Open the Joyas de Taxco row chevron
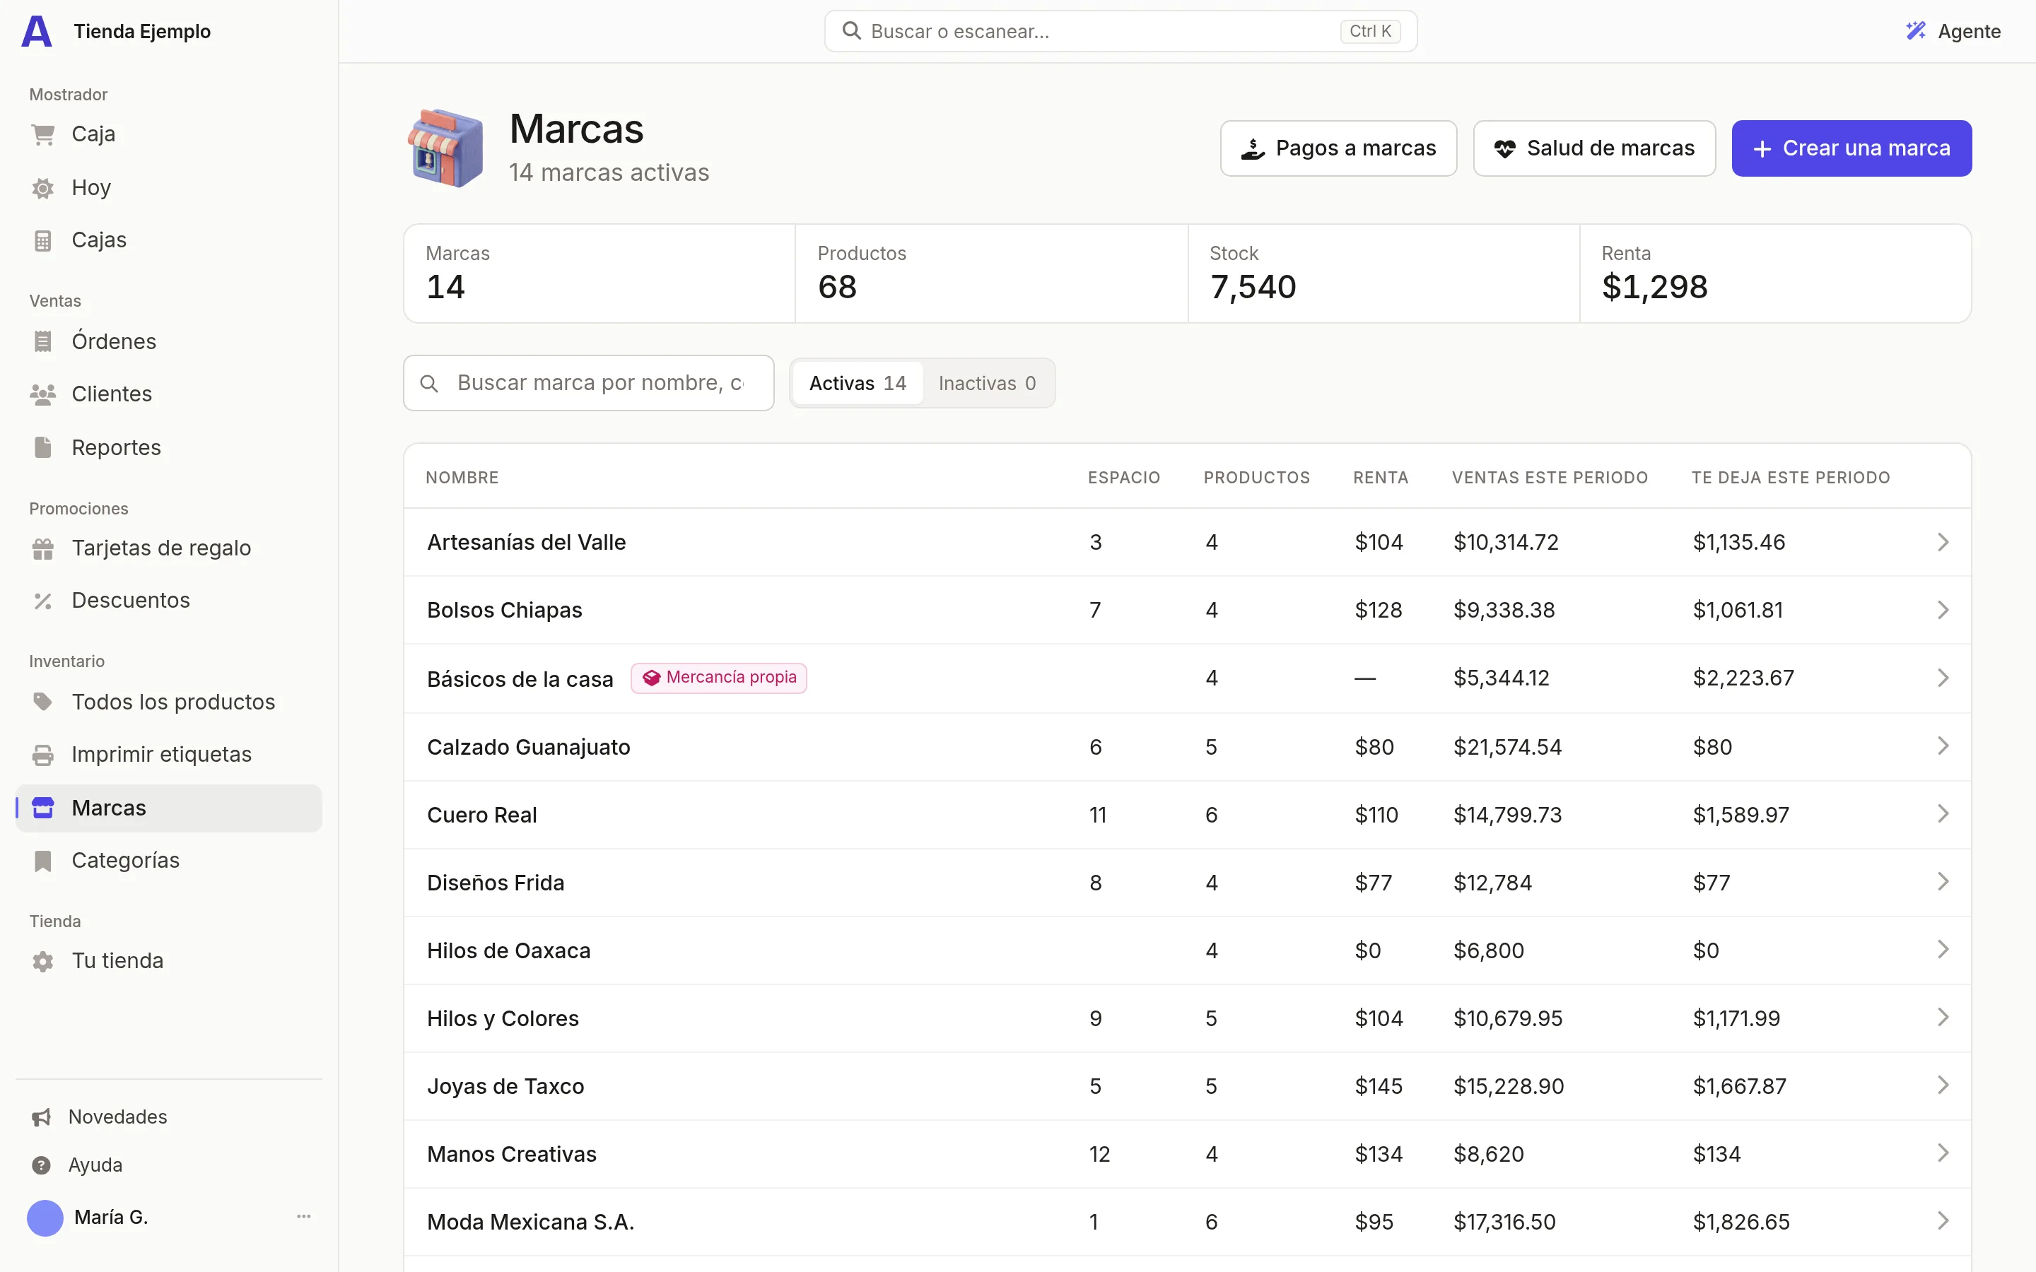The width and height of the screenshot is (2036, 1272). pyautogui.click(x=1943, y=1085)
